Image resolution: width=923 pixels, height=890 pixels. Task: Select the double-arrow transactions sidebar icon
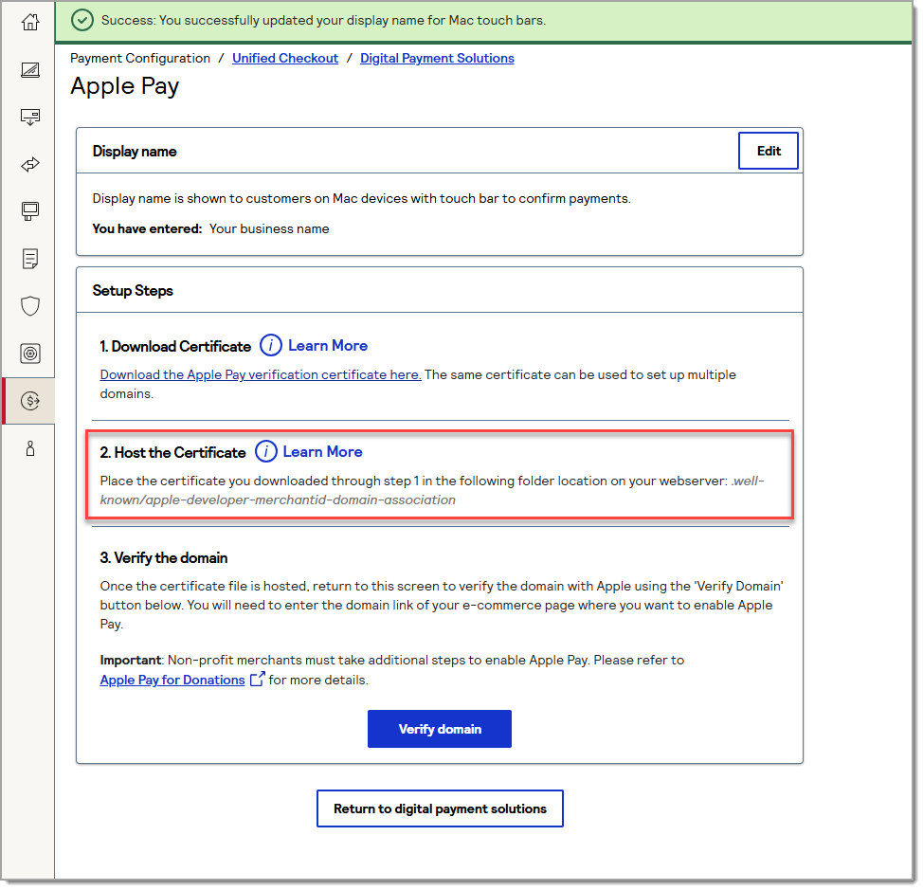(30, 164)
